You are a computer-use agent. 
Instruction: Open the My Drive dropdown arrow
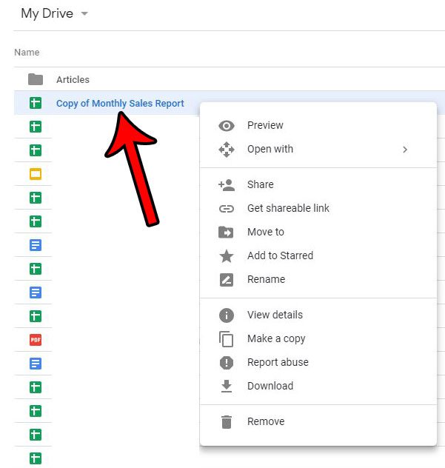pyautogui.click(x=84, y=14)
